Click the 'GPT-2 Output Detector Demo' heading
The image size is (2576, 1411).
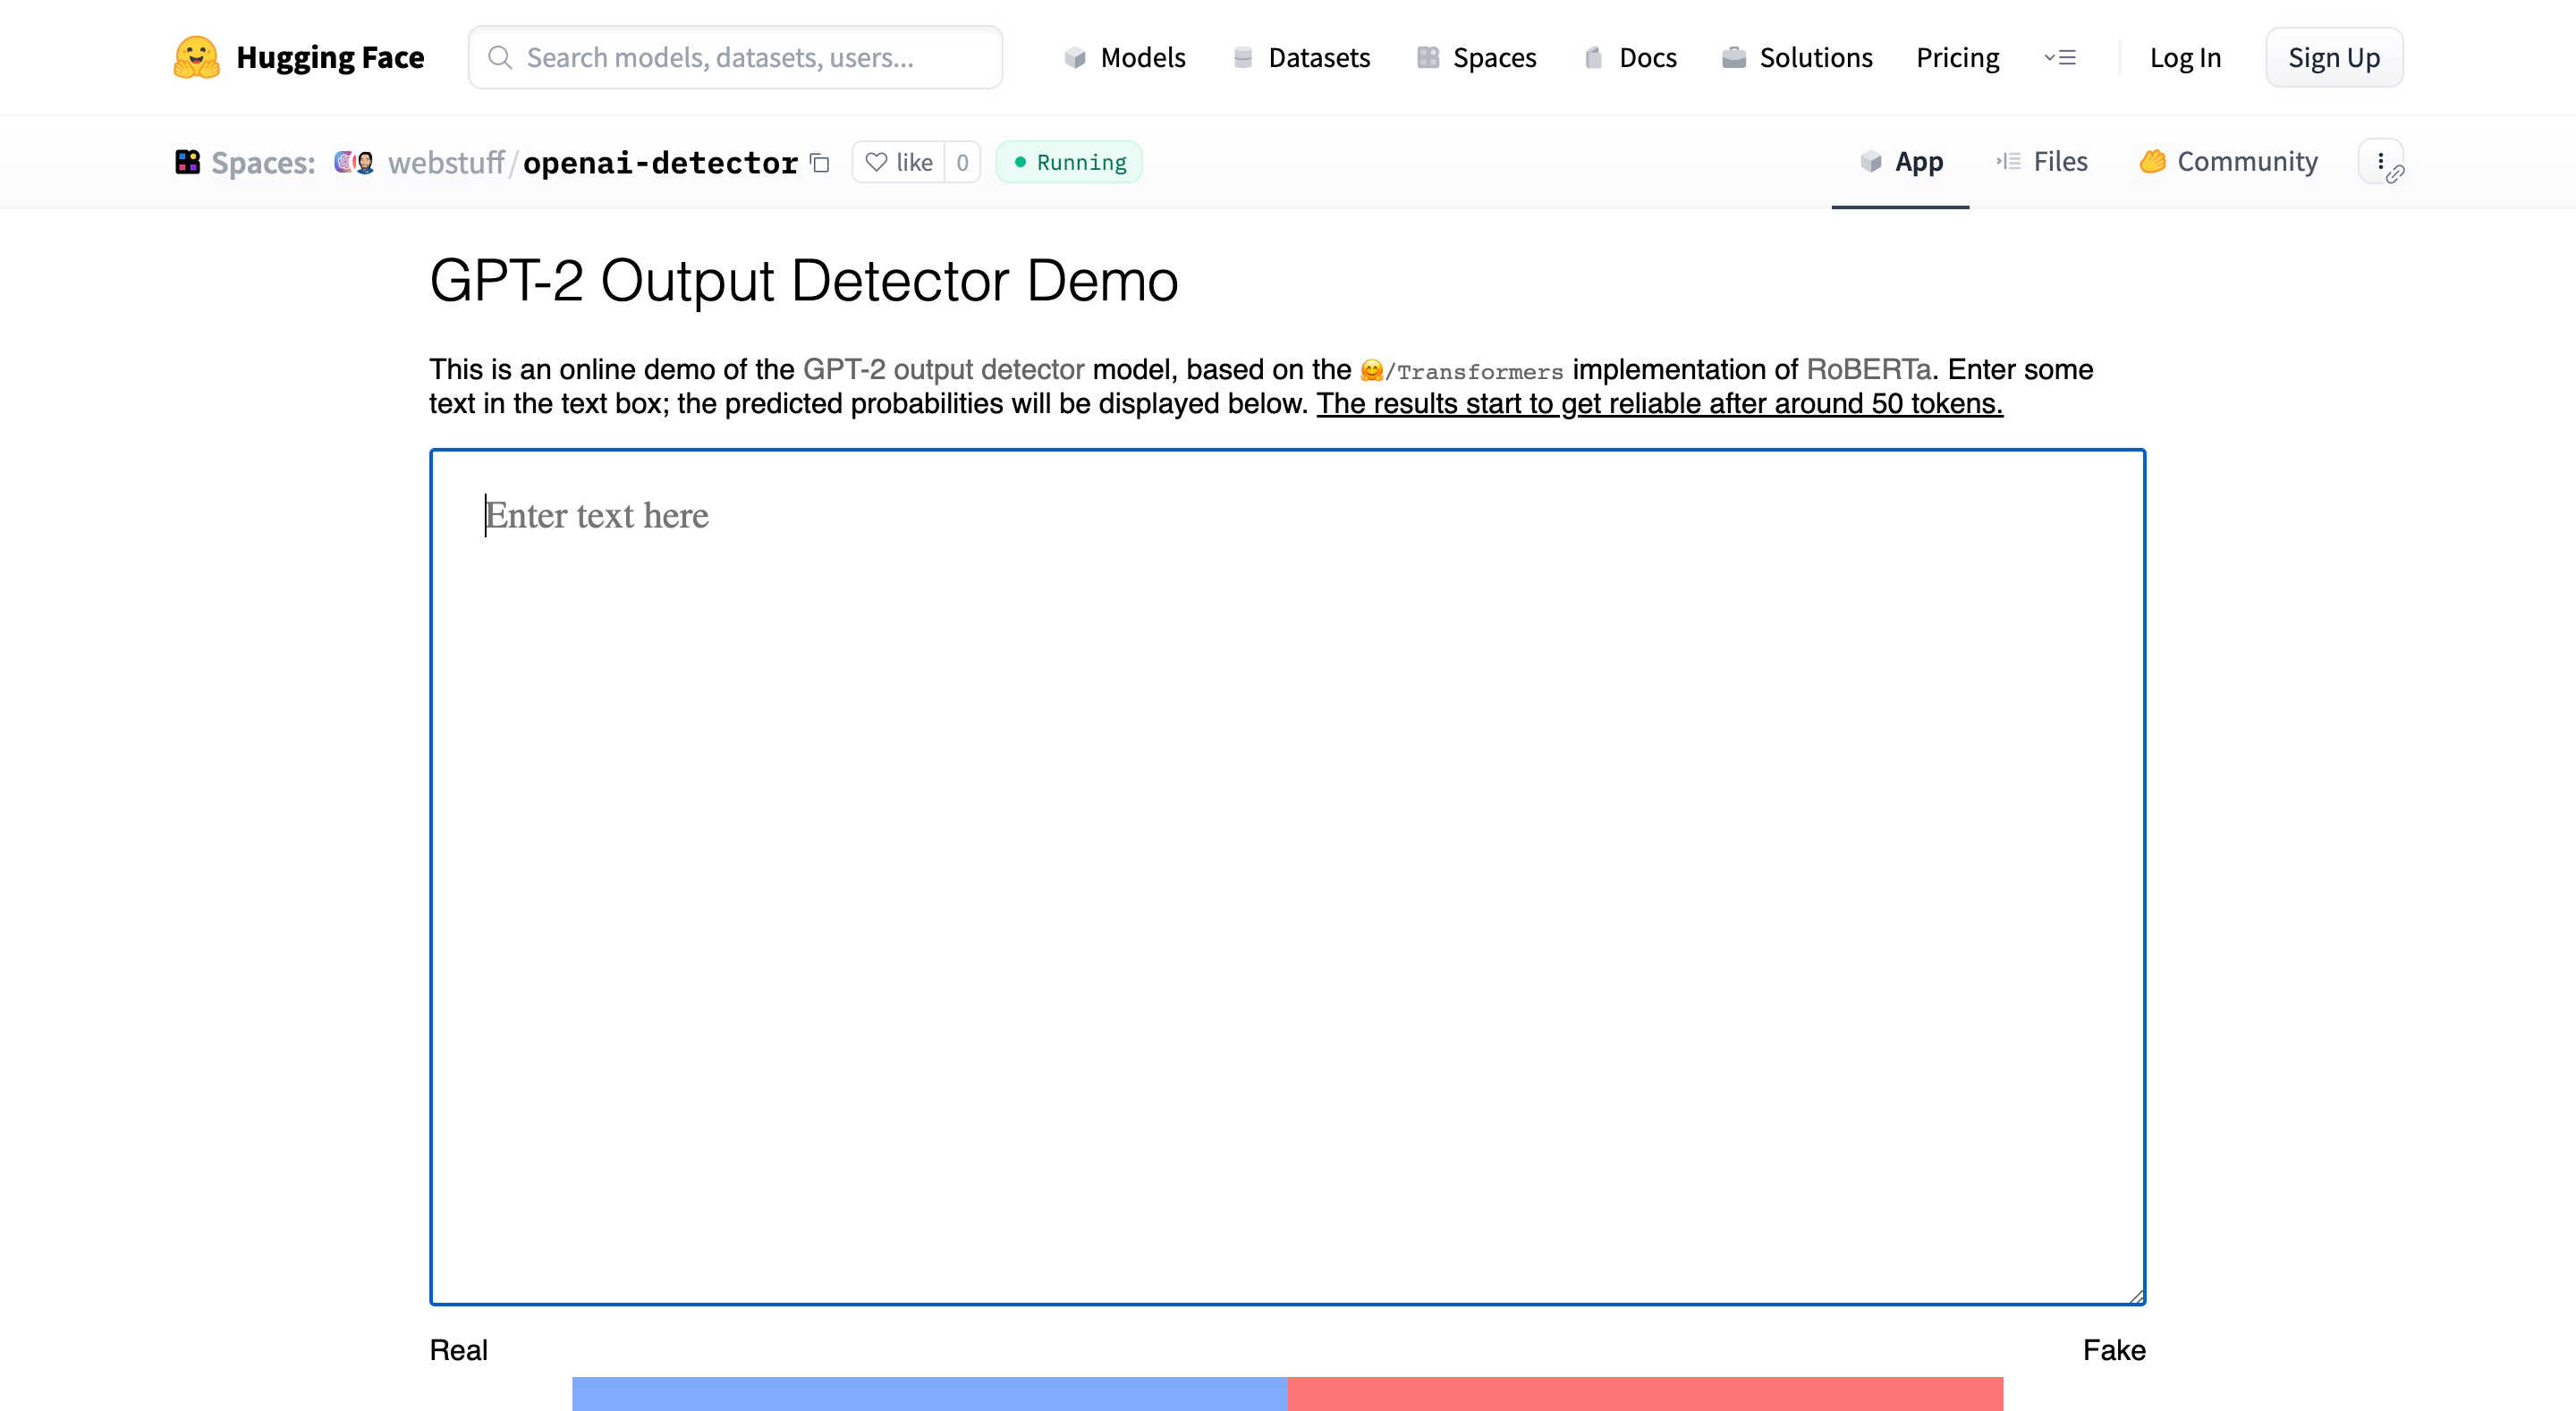(x=804, y=280)
